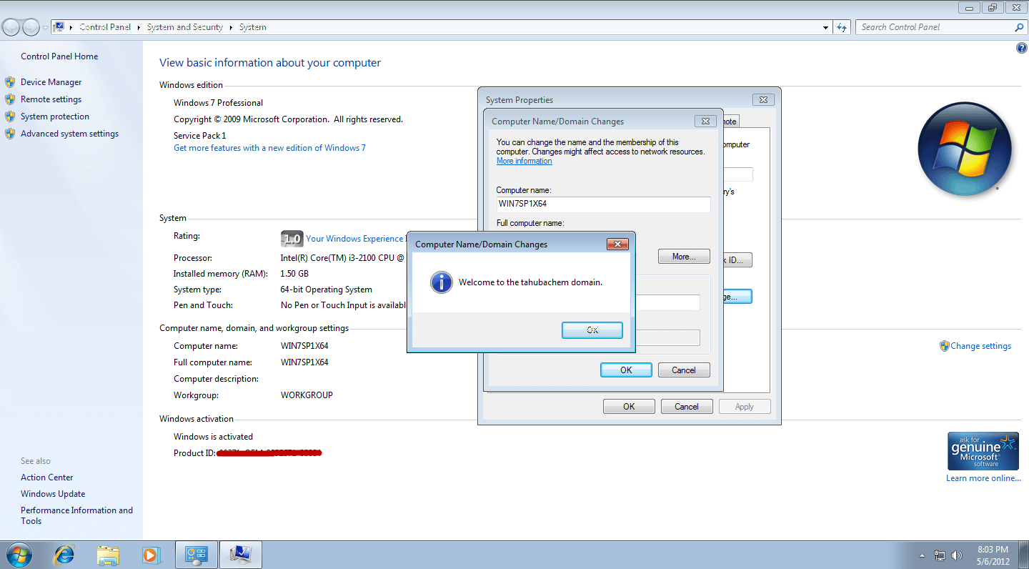The width and height of the screenshot is (1029, 569).
Task: Close the Computer Name/Domain Changes dialog
Action: pyautogui.click(x=705, y=122)
